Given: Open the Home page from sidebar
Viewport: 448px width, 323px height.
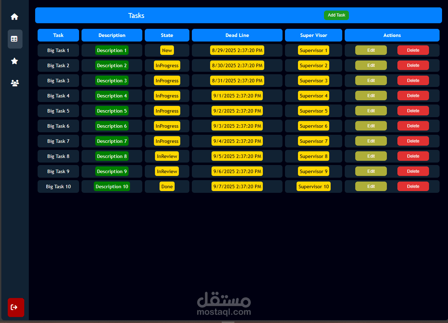Looking at the screenshot, I should pos(14,17).
